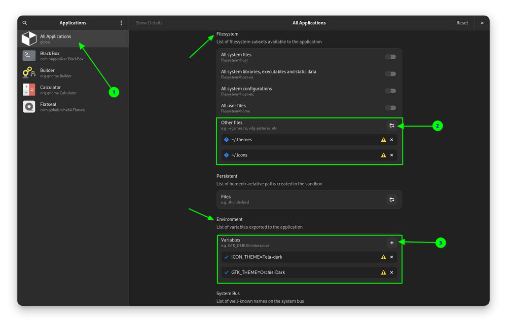Add a new environment variable with plus
This screenshot has height=325, width=507.
click(x=391, y=243)
